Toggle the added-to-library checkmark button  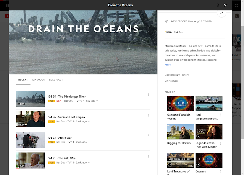tap(221, 13)
